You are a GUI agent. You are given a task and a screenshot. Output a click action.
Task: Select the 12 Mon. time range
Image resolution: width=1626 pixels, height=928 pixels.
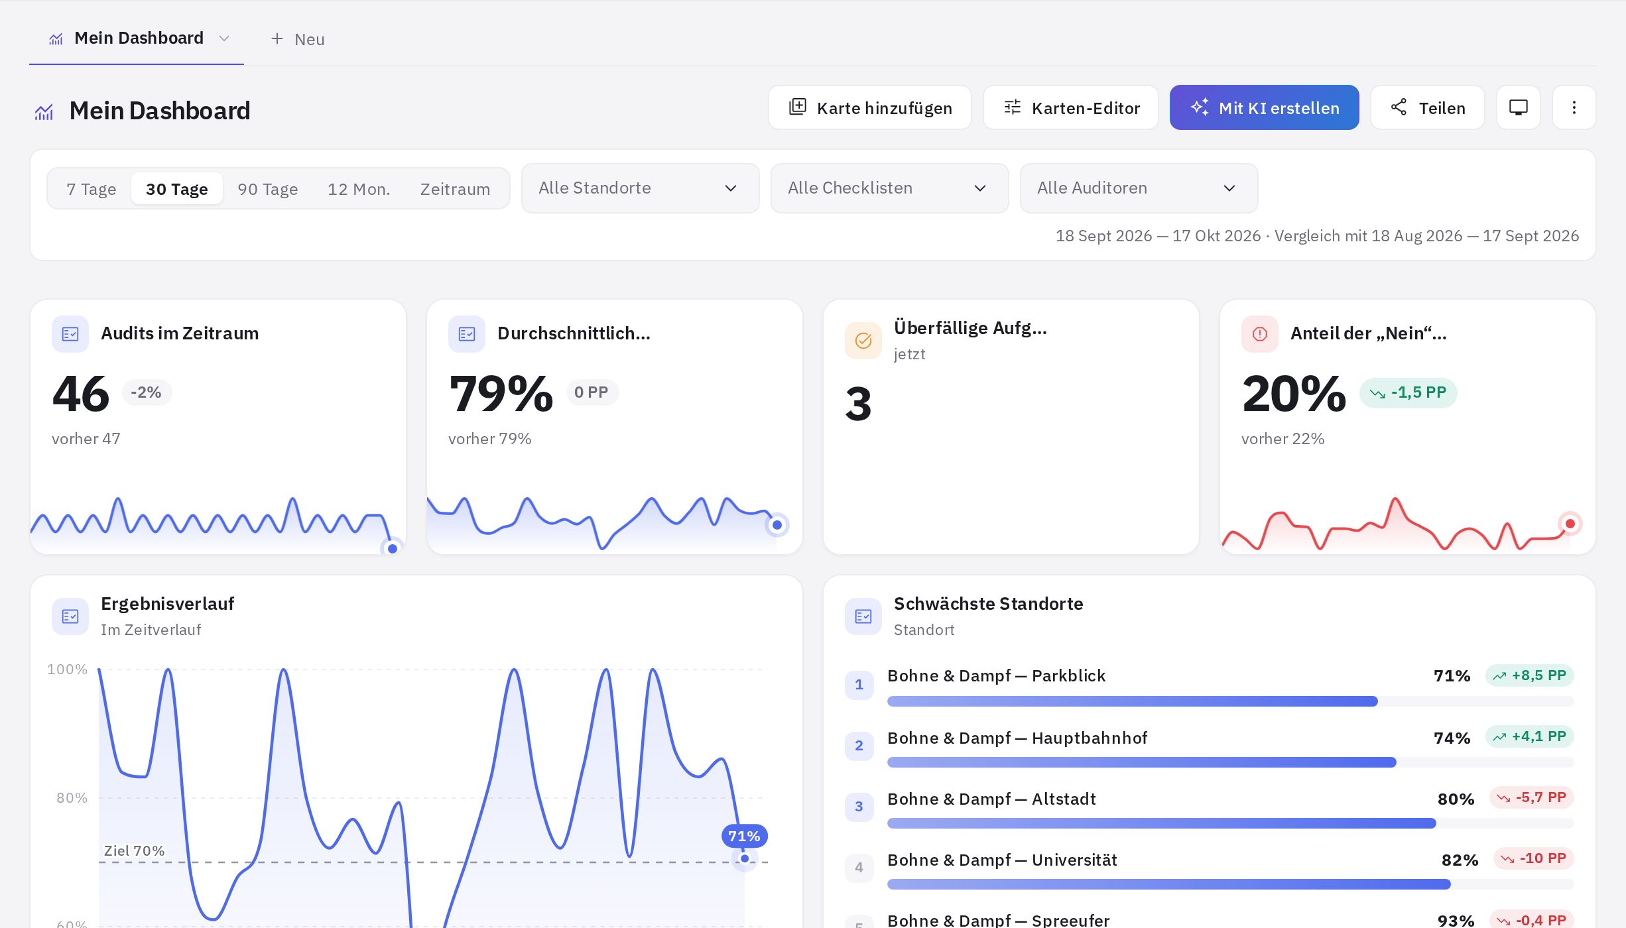pos(359,189)
